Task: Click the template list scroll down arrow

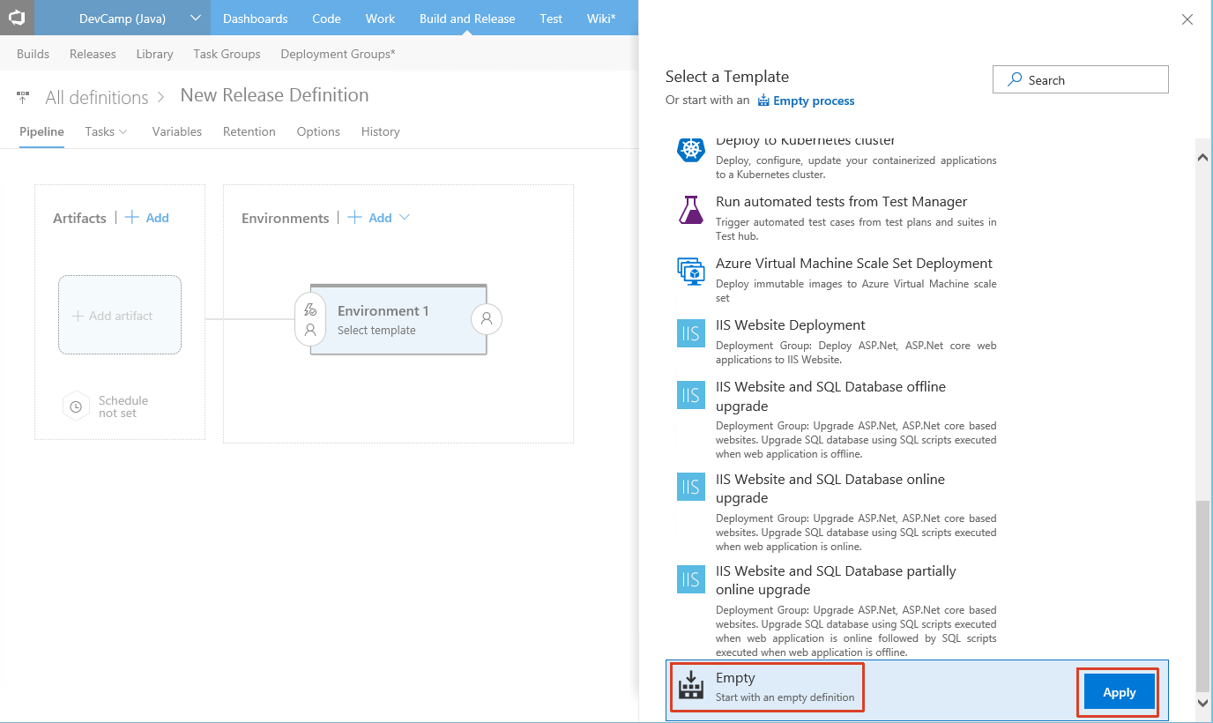Action: (x=1203, y=702)
